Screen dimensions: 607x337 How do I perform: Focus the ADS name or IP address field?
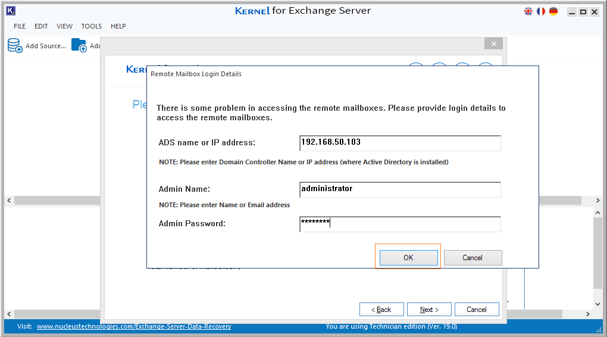click(x=400, y=143)
